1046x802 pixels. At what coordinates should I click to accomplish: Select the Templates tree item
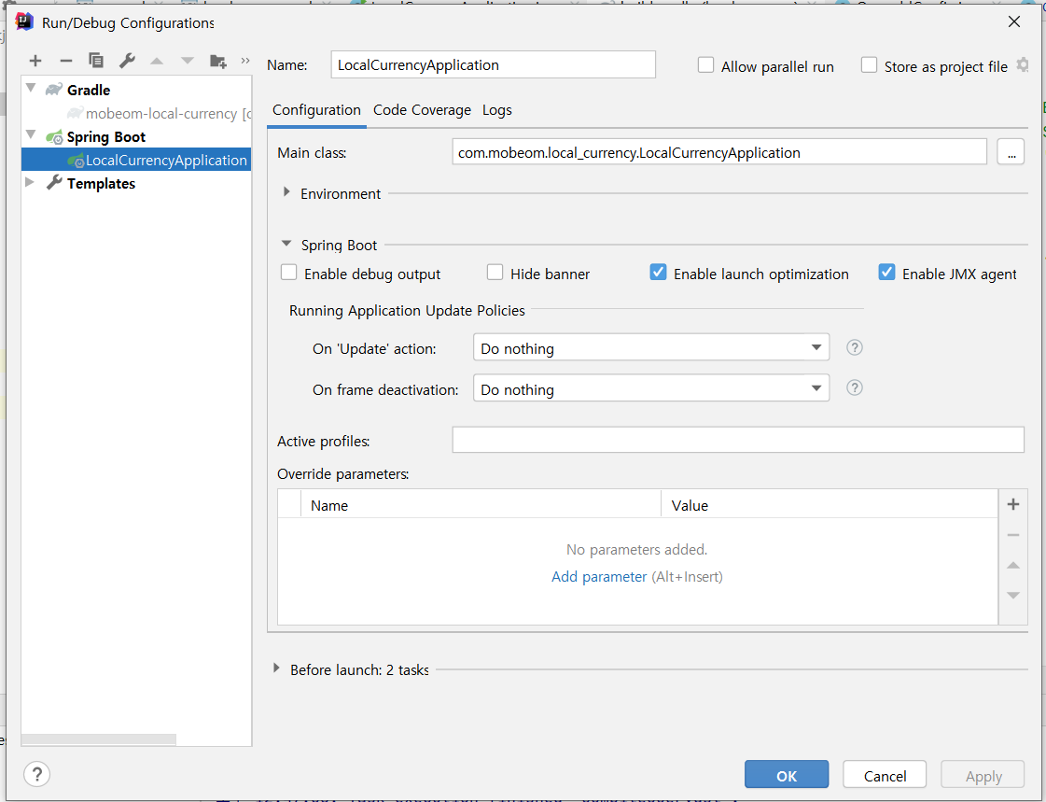[101, 184]
